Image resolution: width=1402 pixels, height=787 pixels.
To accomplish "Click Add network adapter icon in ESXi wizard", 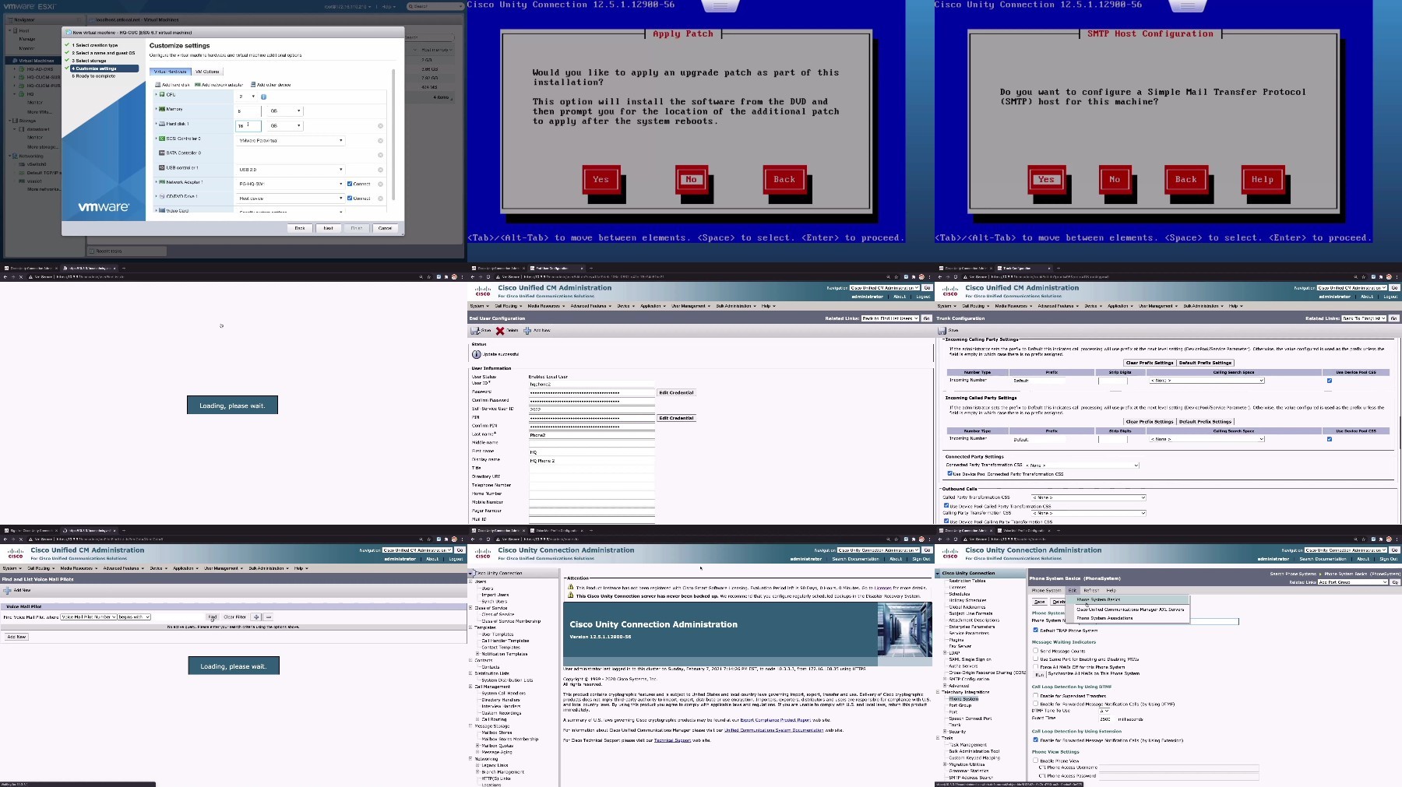I will pyautogui.click(x=198, y=85).
